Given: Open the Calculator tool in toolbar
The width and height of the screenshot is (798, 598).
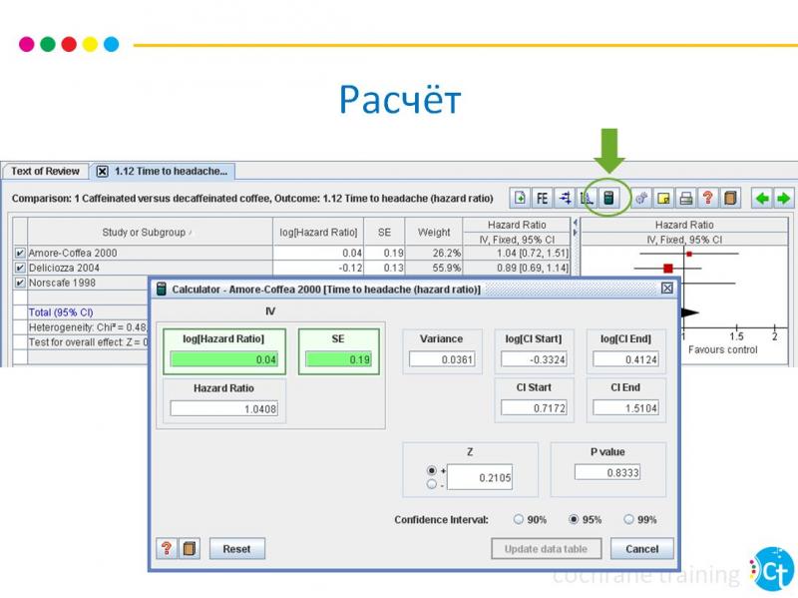Looking at the screenshot, I should [x=608, y=198].
